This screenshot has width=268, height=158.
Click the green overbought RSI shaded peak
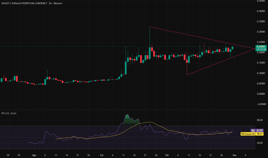(x=131, y=120)
